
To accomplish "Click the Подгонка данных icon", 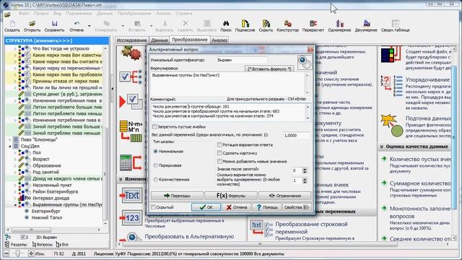I will click(392, 126).
